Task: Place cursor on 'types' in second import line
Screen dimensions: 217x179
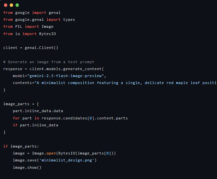Action: [69, 20]
